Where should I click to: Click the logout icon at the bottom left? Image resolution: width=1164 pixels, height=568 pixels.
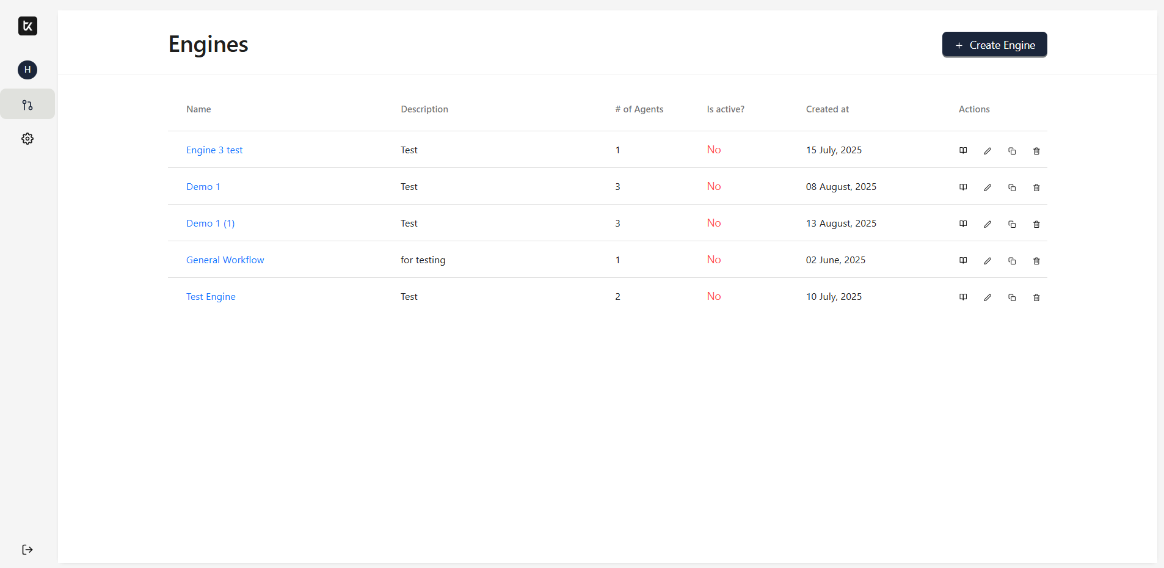[27, 550]
